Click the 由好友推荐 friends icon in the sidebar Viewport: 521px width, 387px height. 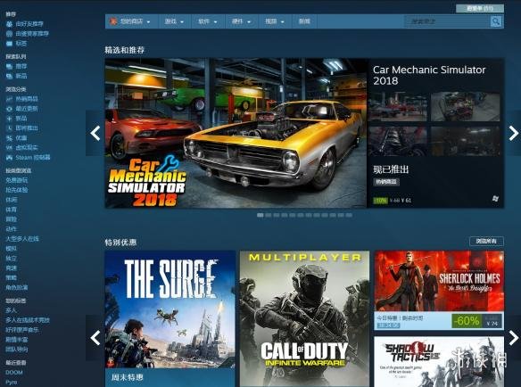(x=9, y=24)
